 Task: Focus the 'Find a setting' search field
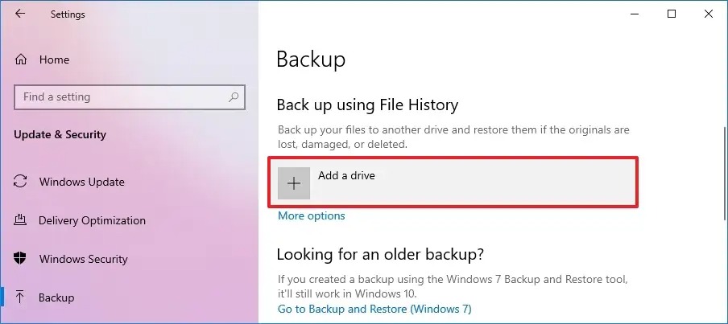click(x=130, y=96)
